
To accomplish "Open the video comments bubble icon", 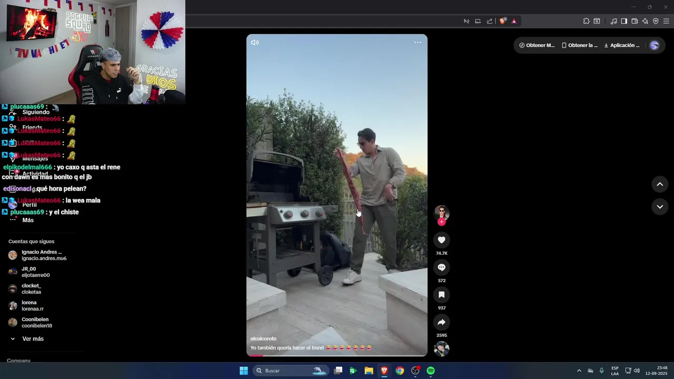I will click(x=441, y=267).
